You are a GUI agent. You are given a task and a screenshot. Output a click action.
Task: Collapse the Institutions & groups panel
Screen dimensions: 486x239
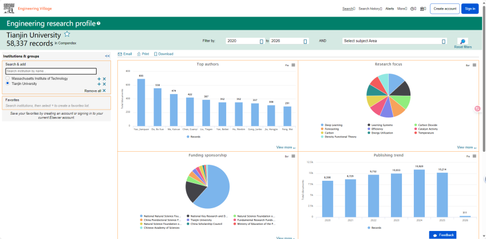[107, 56]
